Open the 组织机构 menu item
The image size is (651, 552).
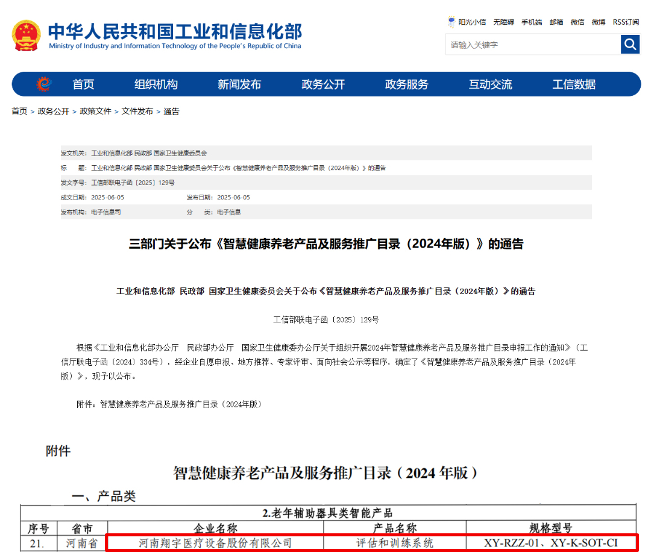[x=156, y=84]
